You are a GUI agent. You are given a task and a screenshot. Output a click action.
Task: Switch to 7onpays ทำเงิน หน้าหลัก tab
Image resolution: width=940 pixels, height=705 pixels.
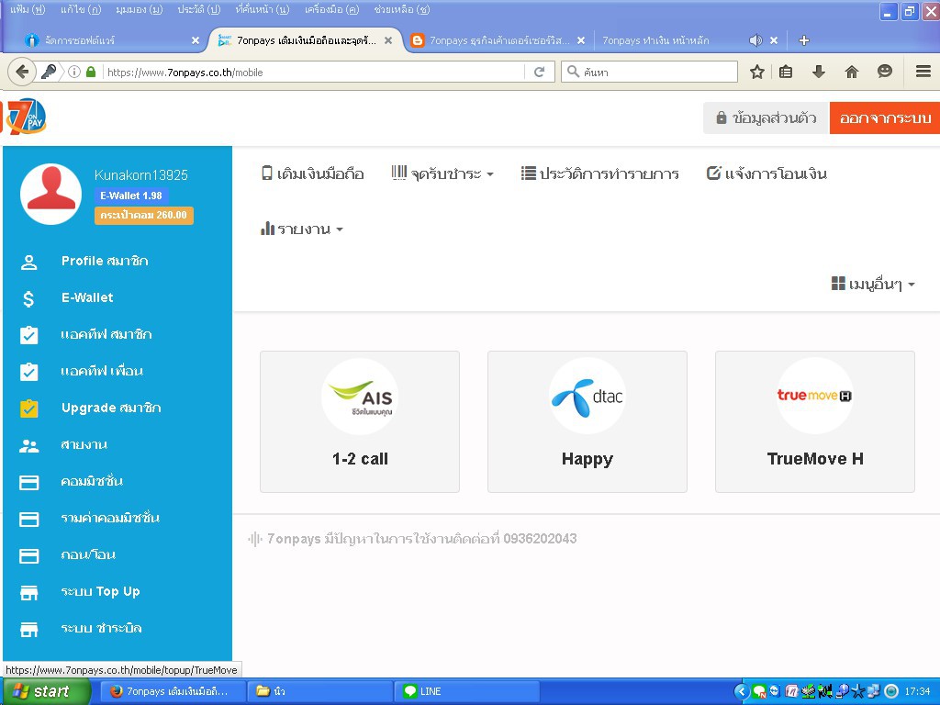click(x=655, y=40)
